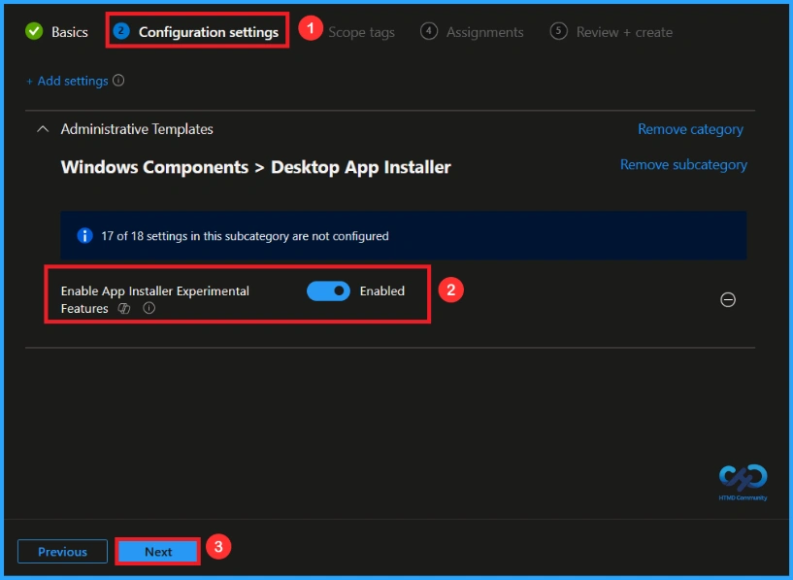Click the Next button
The width and height of the screenshot is (793, 580).
tap(157, 551)
